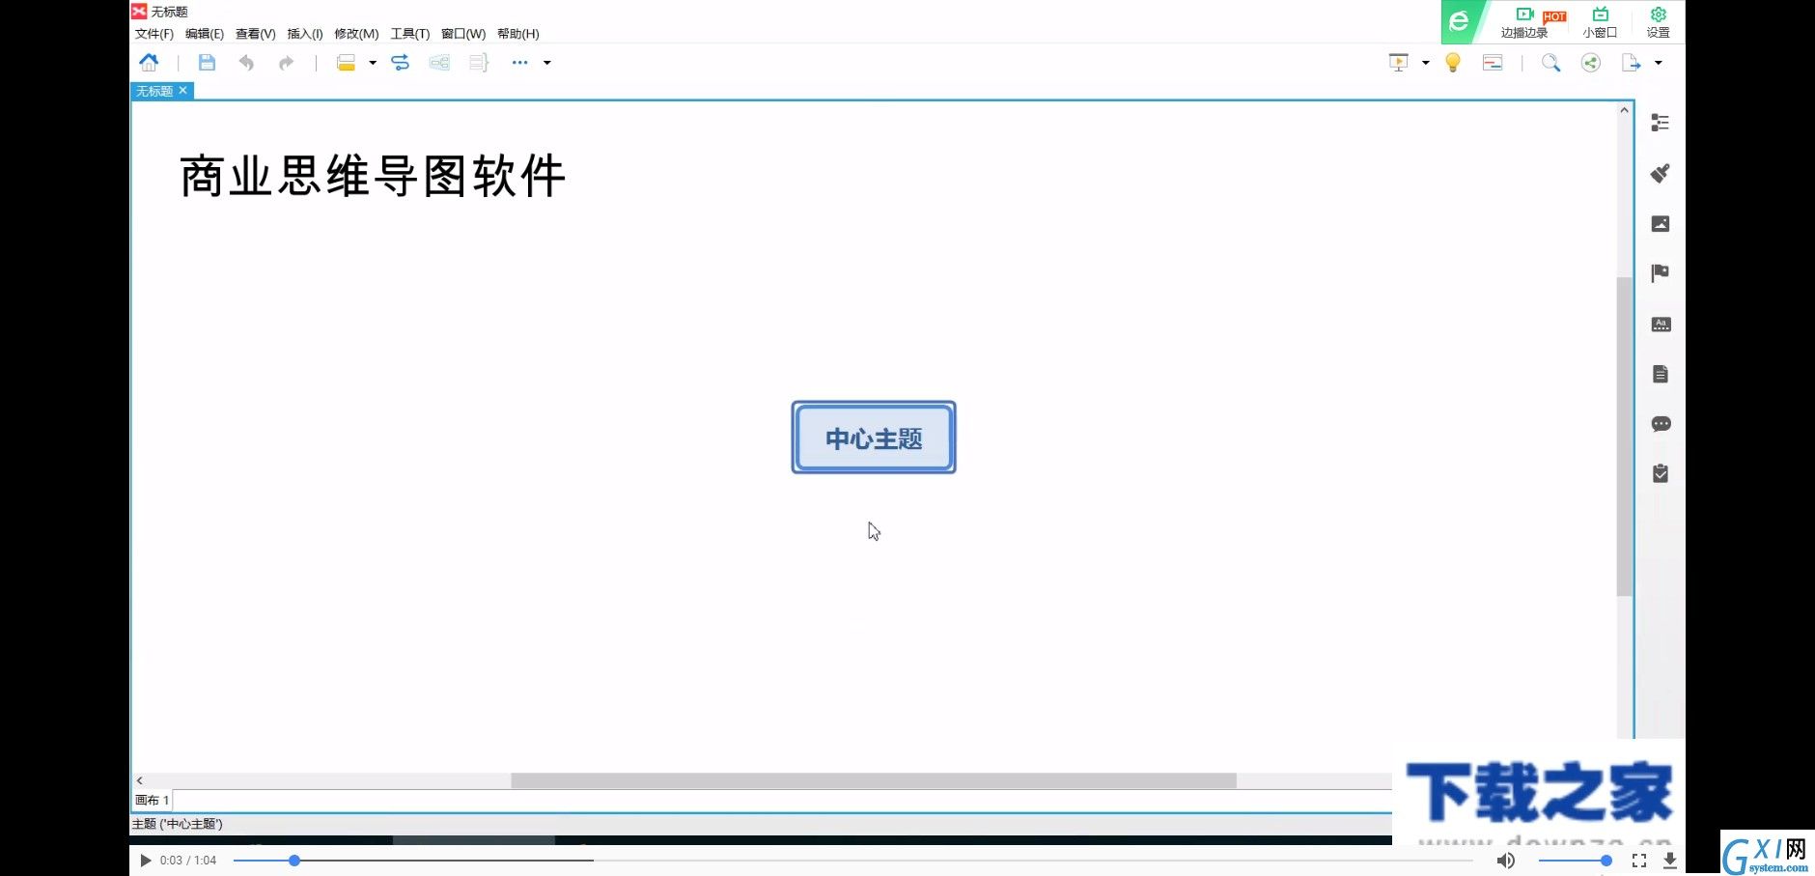Open the Comments speech bubble panel

1661,424
